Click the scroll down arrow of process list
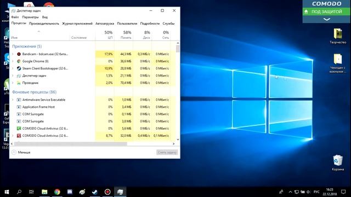Image resolution: width=351 pixels, height=197 pixels. [x=178, y=140]
